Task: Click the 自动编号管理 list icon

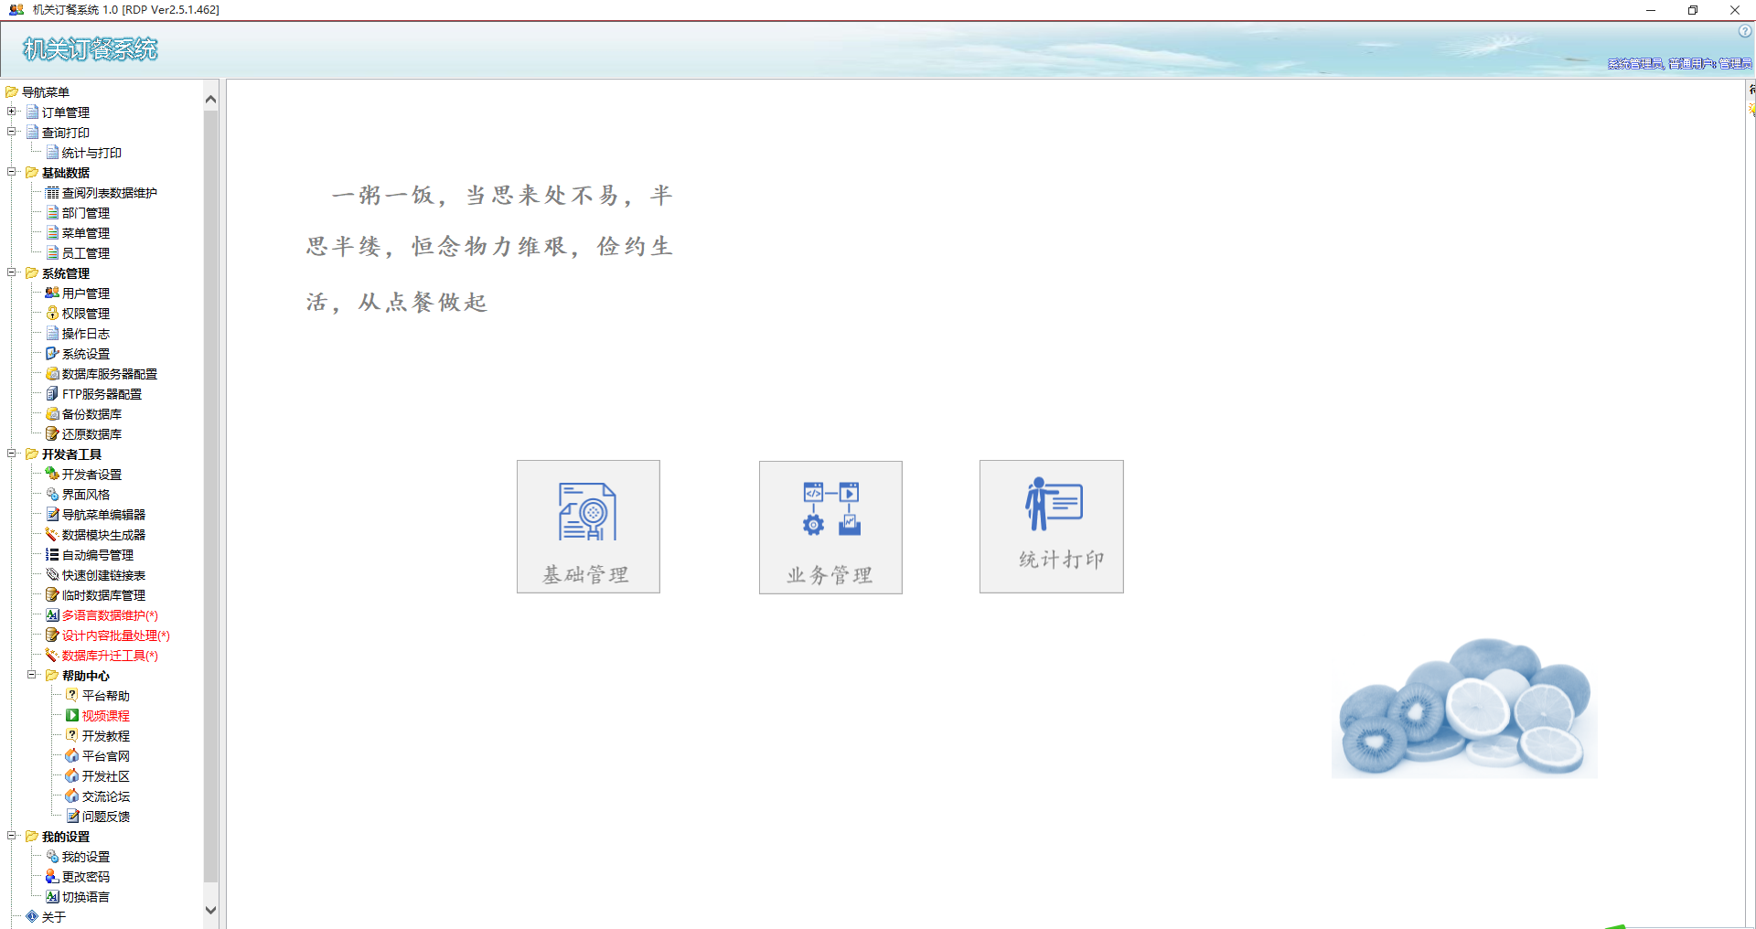Action: [52, 554]
